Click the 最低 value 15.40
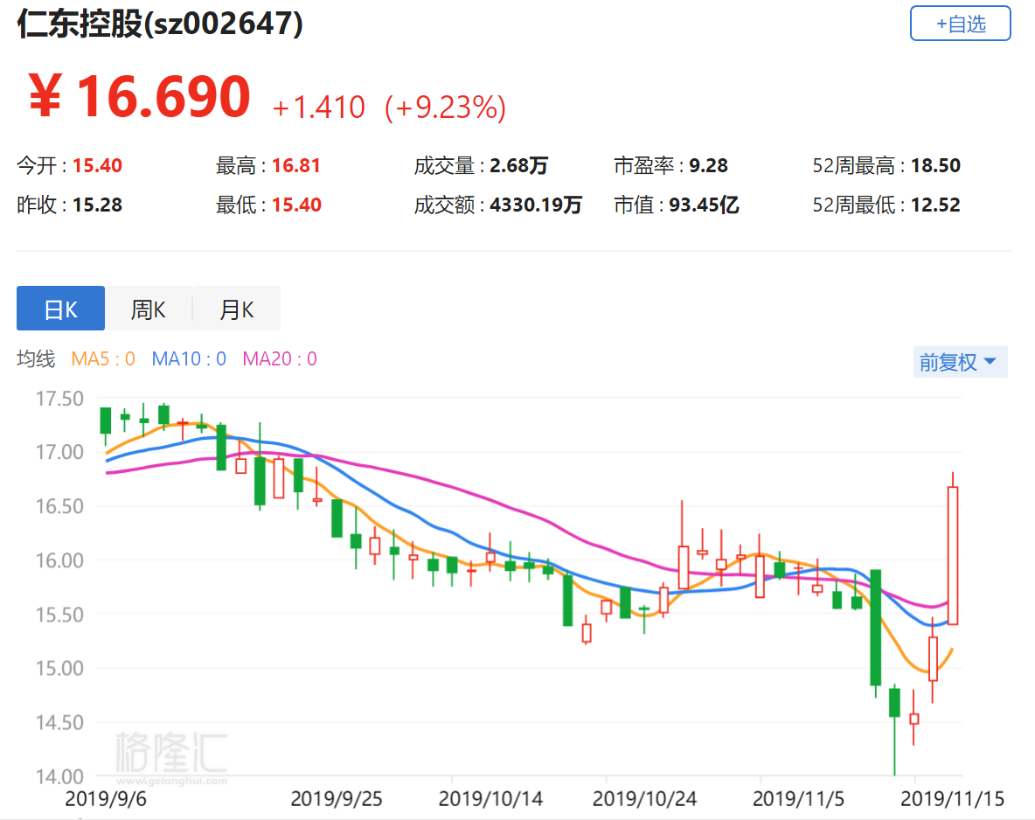 point(296,205)
